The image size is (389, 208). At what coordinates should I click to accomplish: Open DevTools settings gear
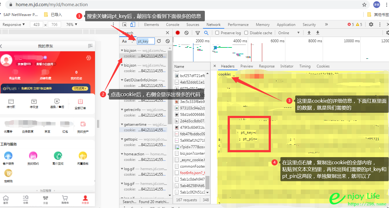(x=371, y=25)
